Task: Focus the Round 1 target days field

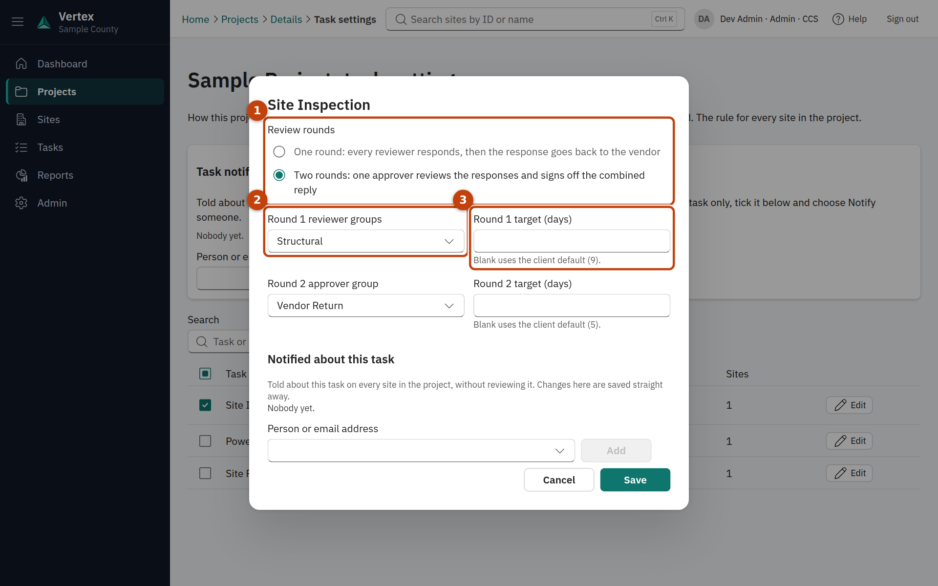Action: click(572, 241)
